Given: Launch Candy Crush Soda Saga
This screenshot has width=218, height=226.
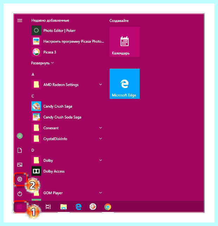Looking at the screenshot, I should pyautogui.click(x=68, y=117).
